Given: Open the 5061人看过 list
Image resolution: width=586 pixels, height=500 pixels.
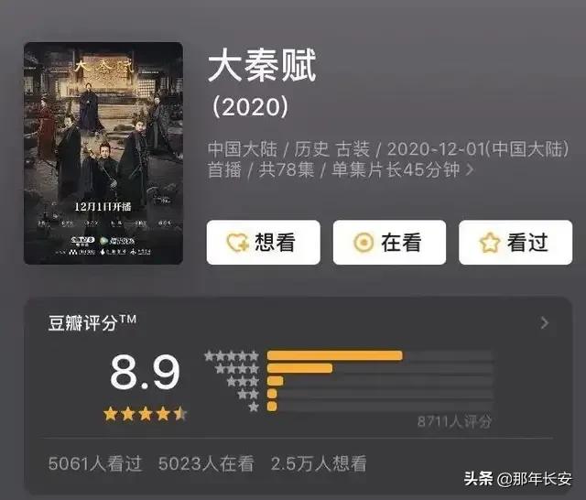Looking at the screenshot, I should click(95, 463).
